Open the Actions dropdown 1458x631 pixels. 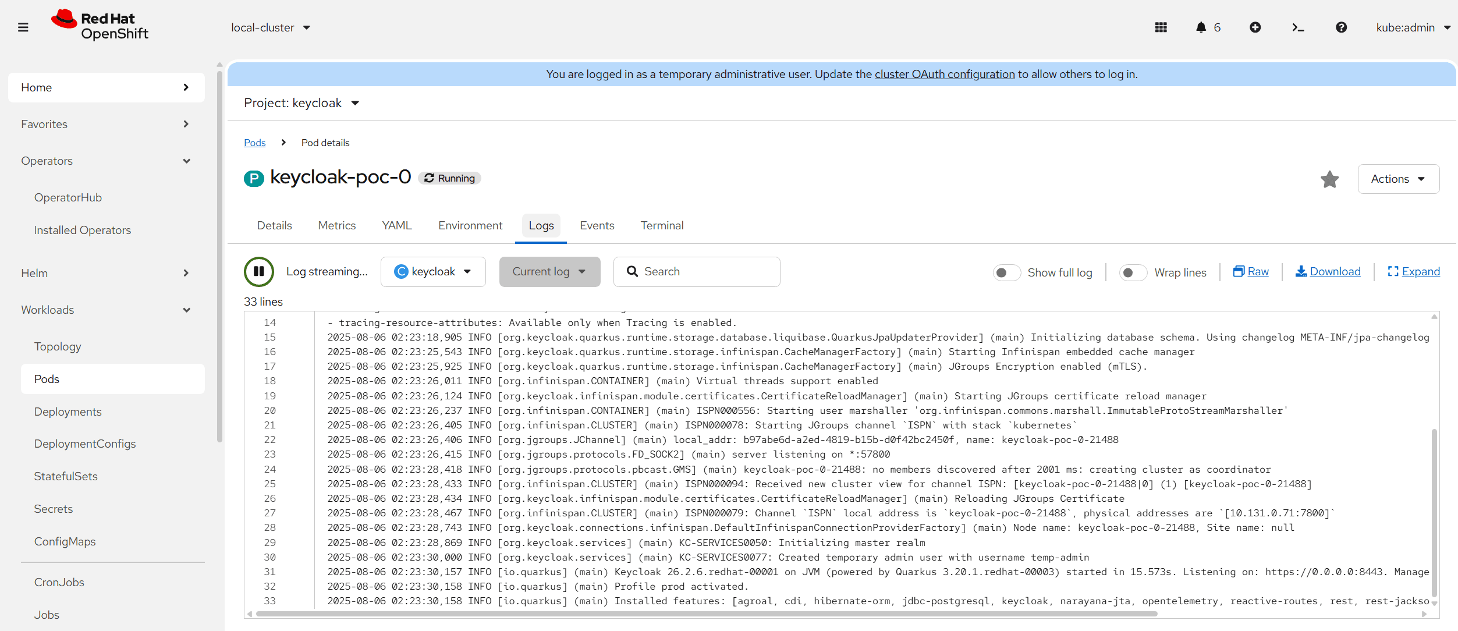pos(1398,179)
